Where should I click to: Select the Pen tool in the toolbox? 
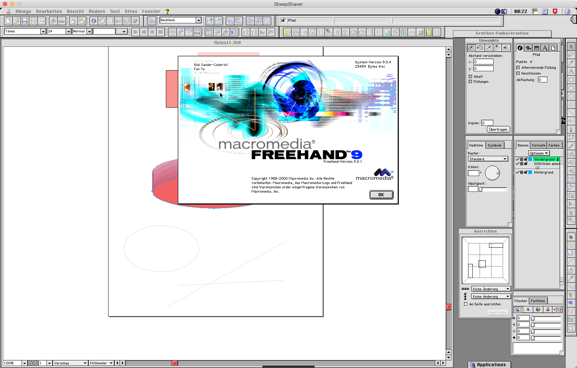tap(571, 130)
